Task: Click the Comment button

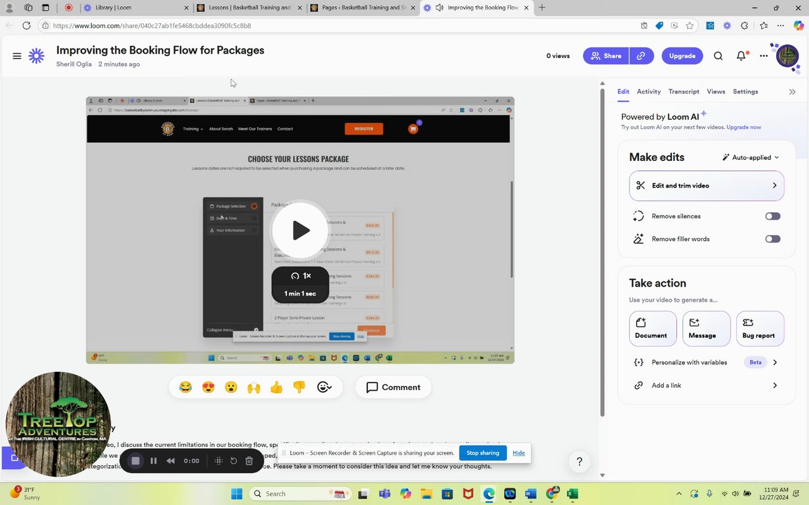Action: click(393, 387)
